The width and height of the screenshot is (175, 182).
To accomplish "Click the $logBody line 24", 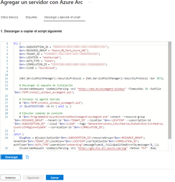I will click(82, 137).
